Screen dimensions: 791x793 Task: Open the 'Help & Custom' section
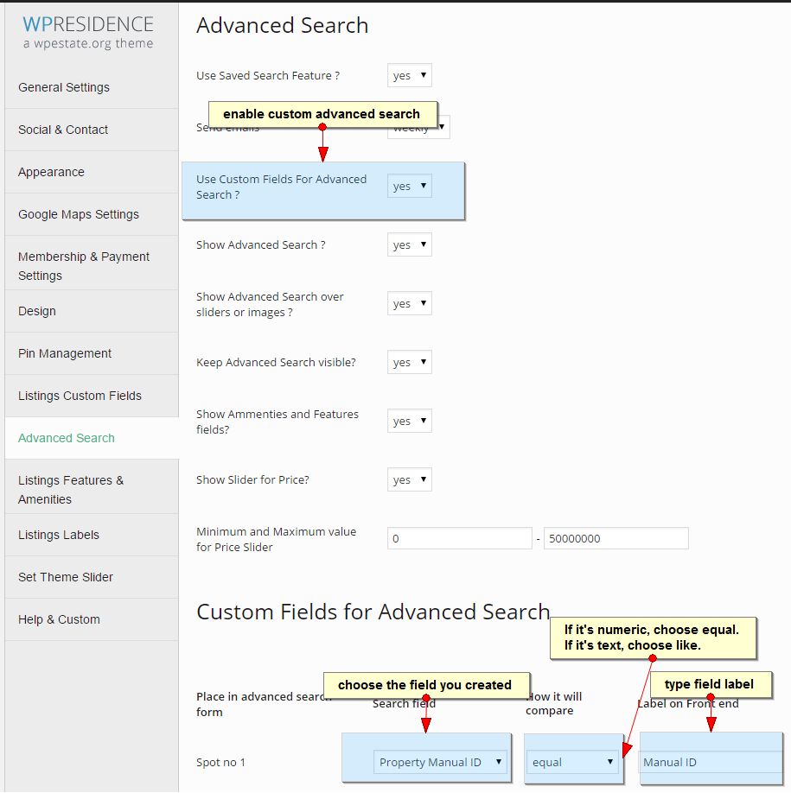(x=58, y=619)
